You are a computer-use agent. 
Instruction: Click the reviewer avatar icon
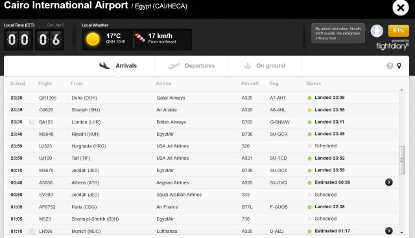(x=377, y=31)
